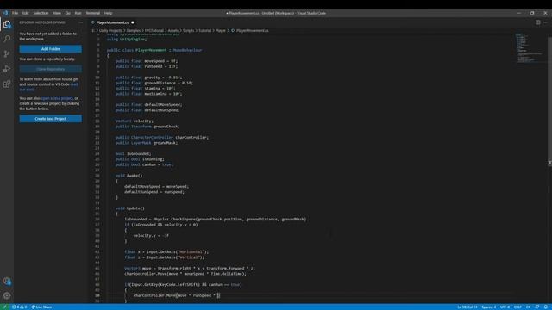The height and width of the screenshot is (310, 552).
Task: Change encoding via UTF-8 status item
Action: click(x=505, y=307)
